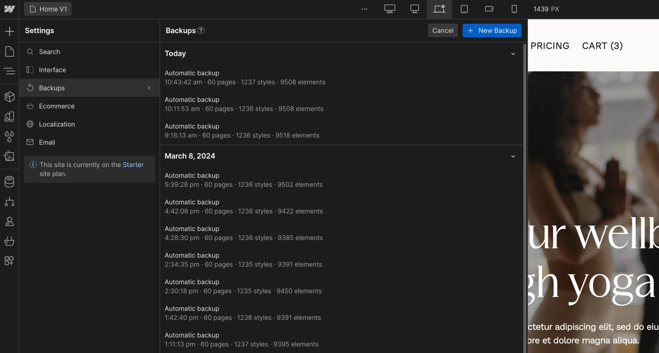The image size is (659, 353).
Task: Switch to tablet breakpoint view
Action: pos(464,9)
